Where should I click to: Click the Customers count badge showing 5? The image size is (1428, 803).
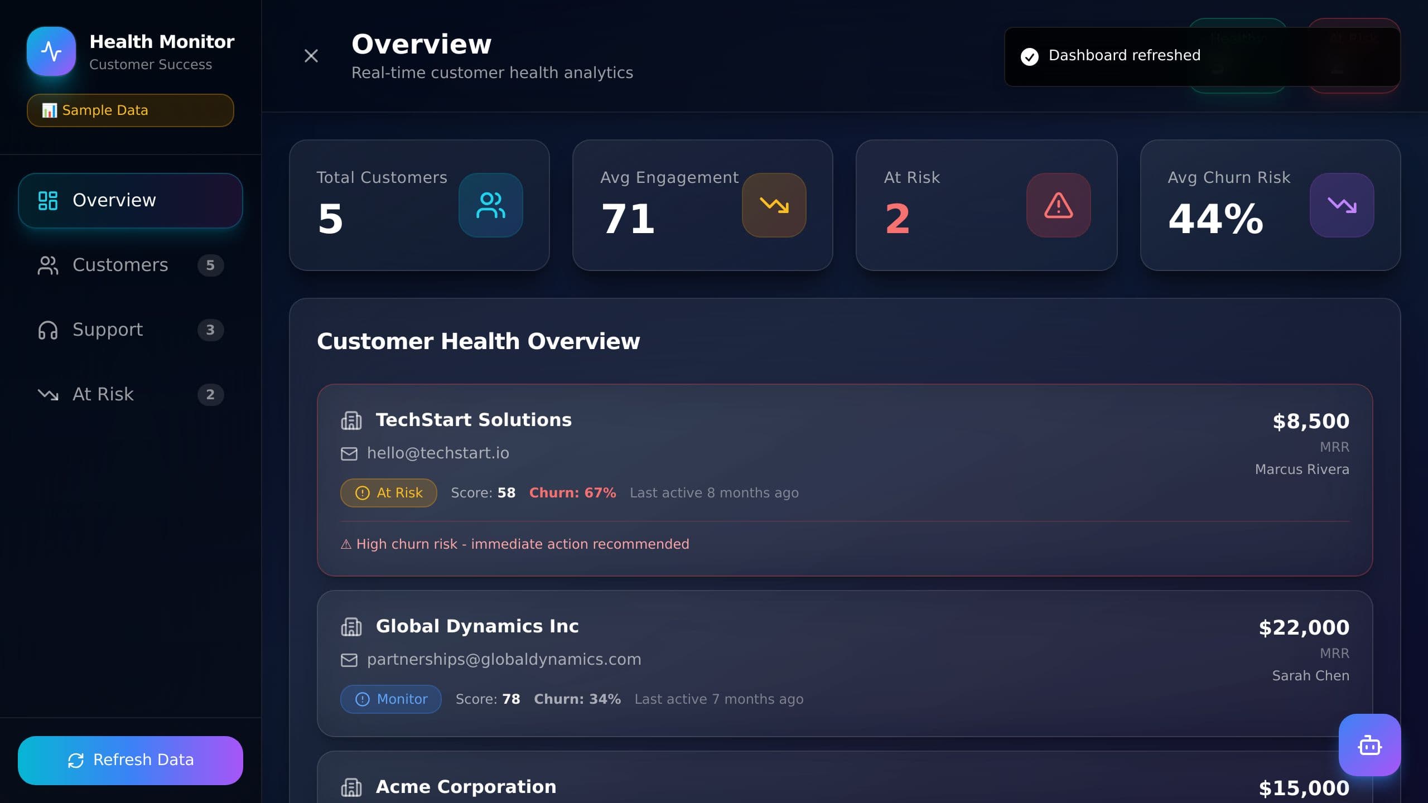point(210,265)
